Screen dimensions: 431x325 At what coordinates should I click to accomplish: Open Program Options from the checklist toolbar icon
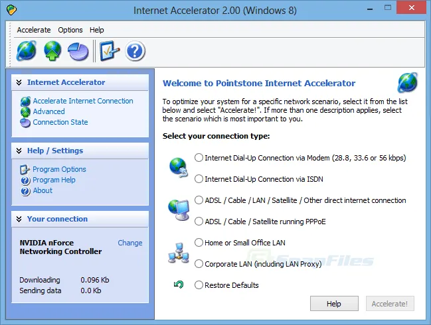(x=110, y=51)
